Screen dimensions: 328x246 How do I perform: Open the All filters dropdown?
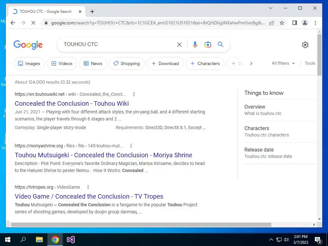click(283, 63)
